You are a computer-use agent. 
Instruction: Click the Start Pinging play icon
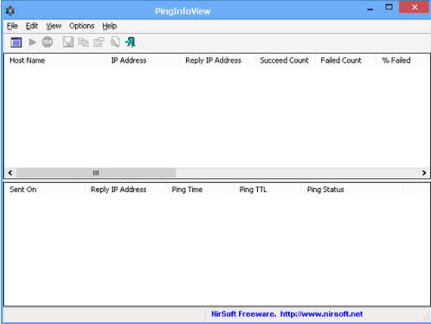pos(32,42)
